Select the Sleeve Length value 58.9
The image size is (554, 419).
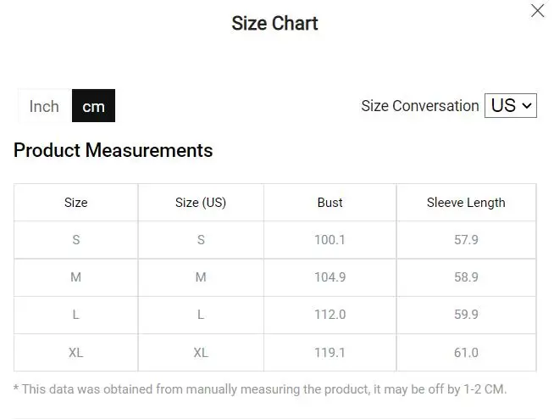pos(466,277)
